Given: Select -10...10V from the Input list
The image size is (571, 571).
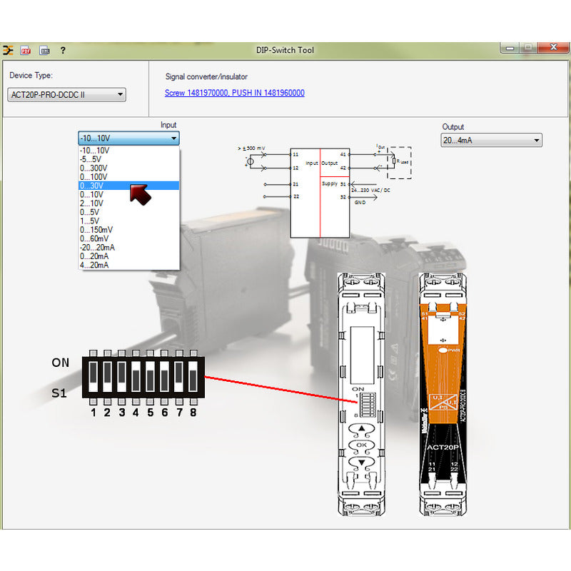Looking at the screenshot, I should click(x=129, y=151).
